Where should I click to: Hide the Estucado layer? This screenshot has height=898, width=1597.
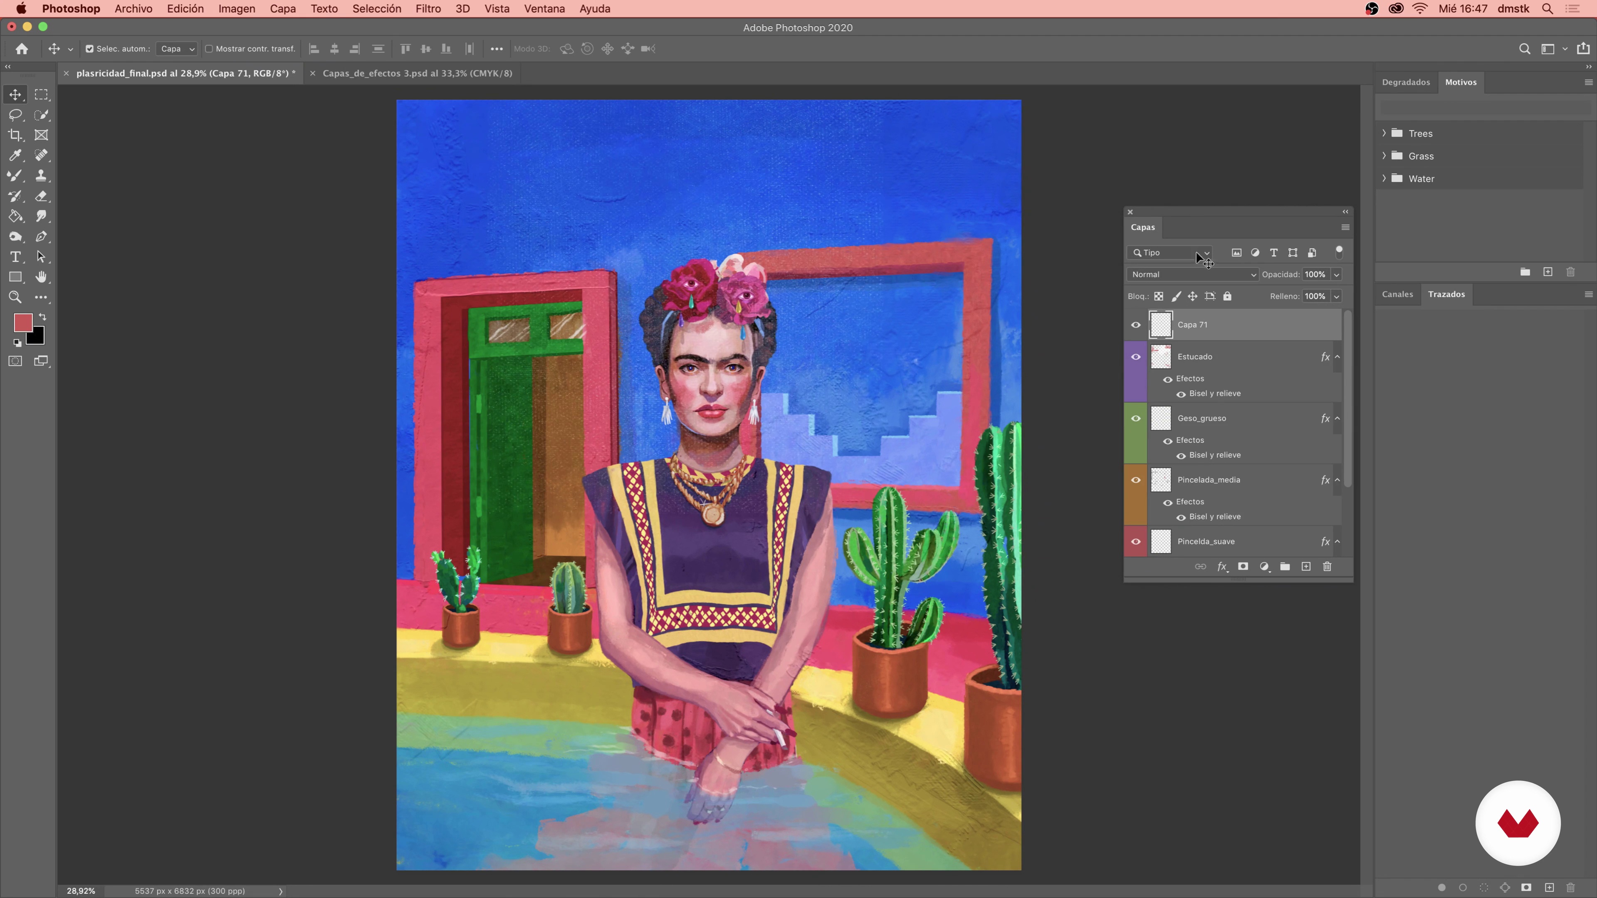point(1136,357)
